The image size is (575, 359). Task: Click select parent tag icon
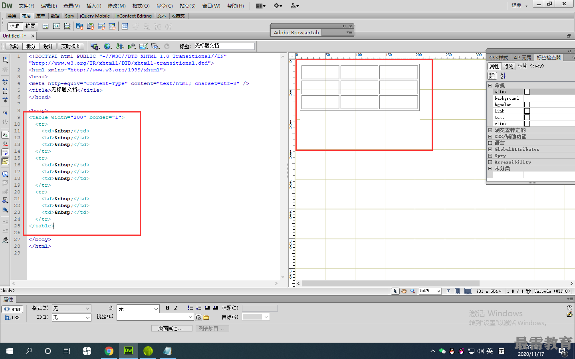5,113
